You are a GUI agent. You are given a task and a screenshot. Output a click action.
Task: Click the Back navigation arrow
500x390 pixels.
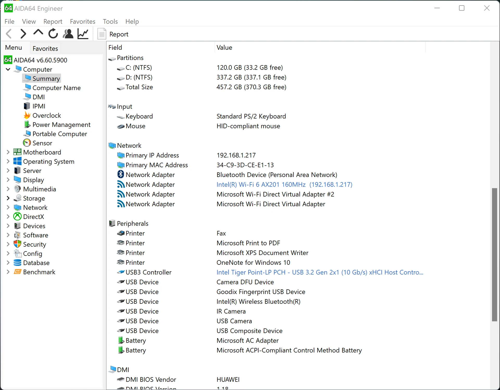[x=9, y=34]
